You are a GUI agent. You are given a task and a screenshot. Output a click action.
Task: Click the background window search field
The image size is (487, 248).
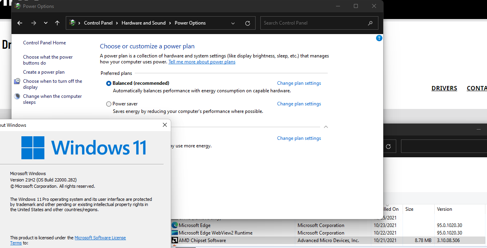point(444,146)
